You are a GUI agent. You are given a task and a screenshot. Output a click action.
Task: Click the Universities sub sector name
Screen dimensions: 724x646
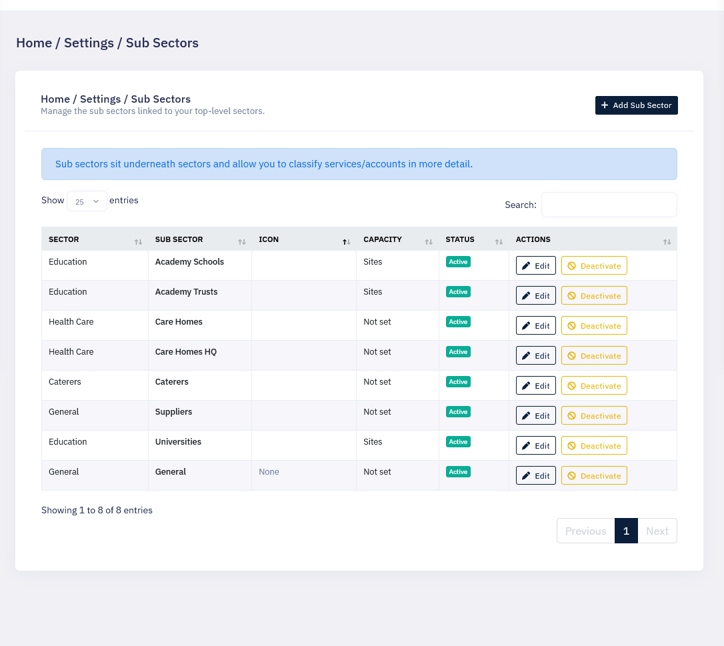pos(178,442)
